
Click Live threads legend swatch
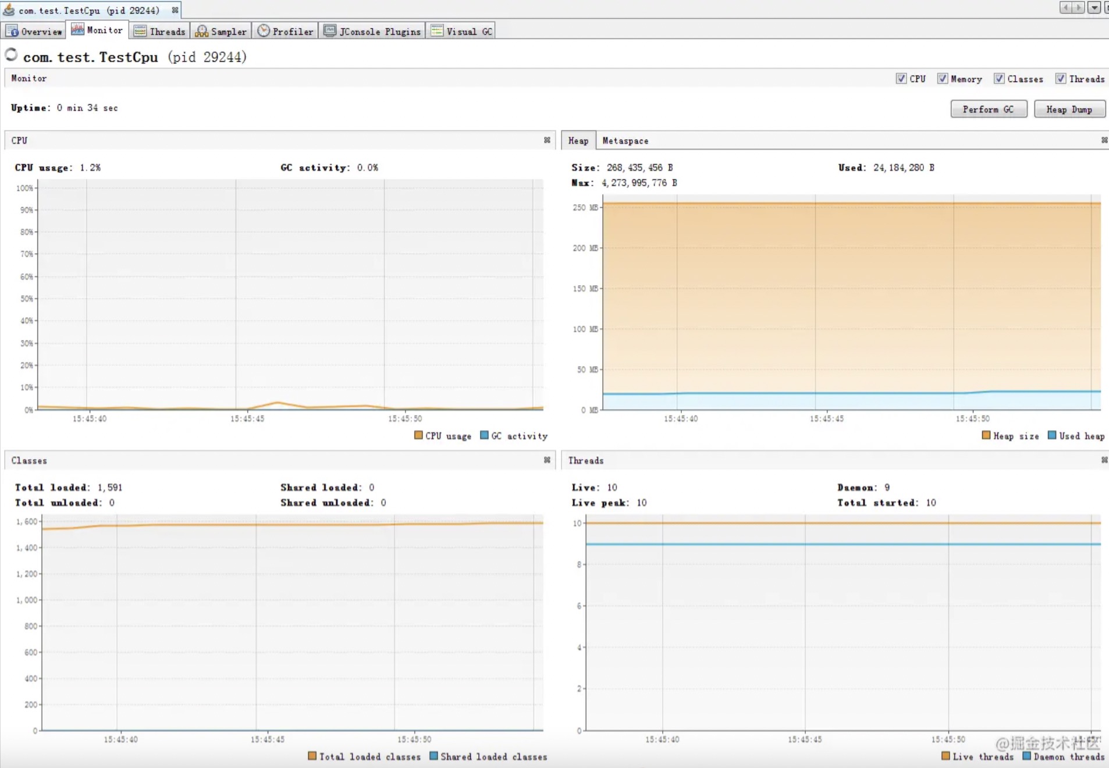tap(946, 756)
